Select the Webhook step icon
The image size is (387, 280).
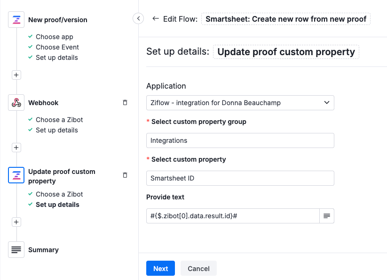[16, 102]
